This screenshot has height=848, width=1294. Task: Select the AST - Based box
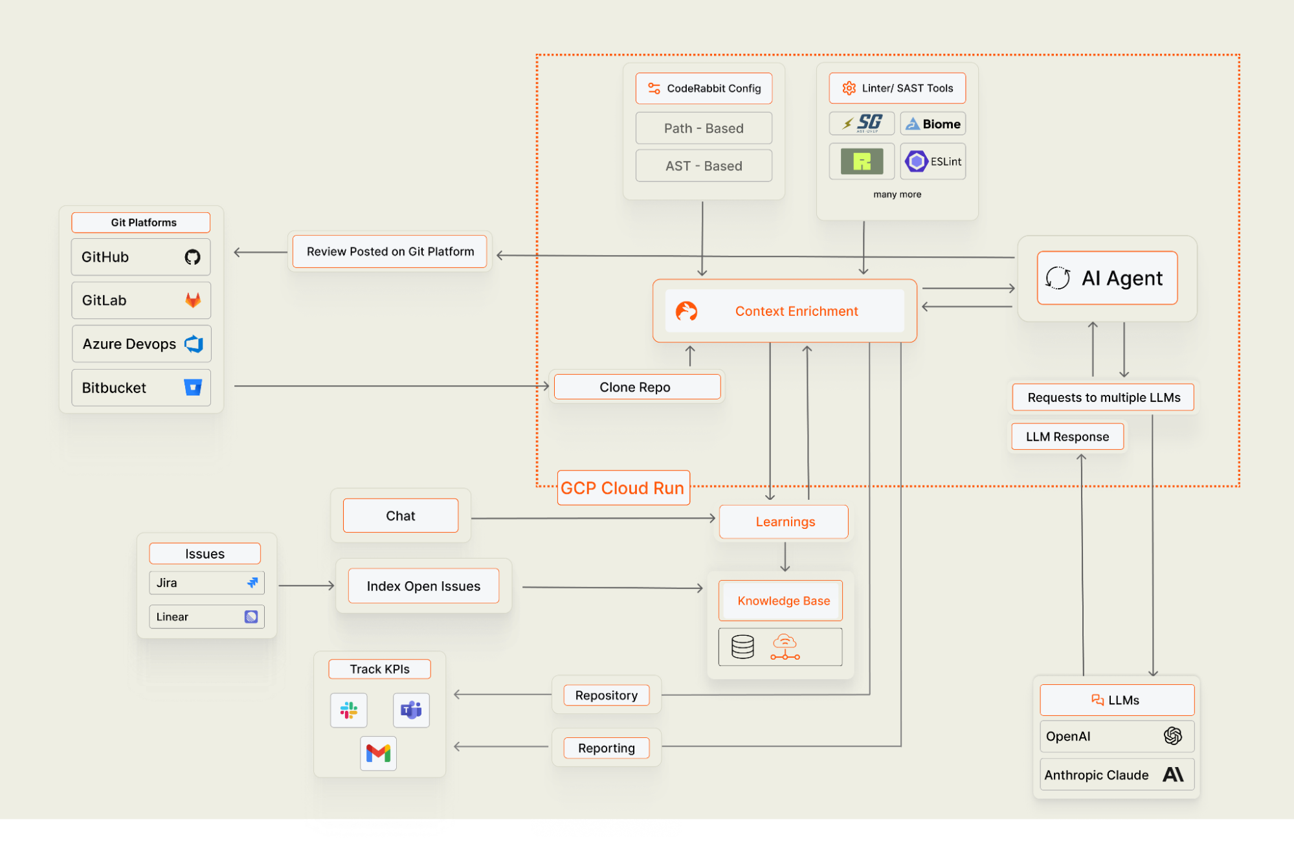pos(704,166)
